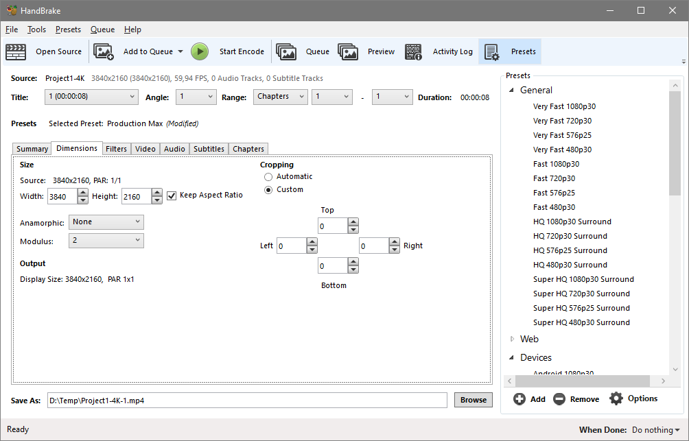
Task: Select the Very Fast 576p25 preset
Action: tap(563, 135)
